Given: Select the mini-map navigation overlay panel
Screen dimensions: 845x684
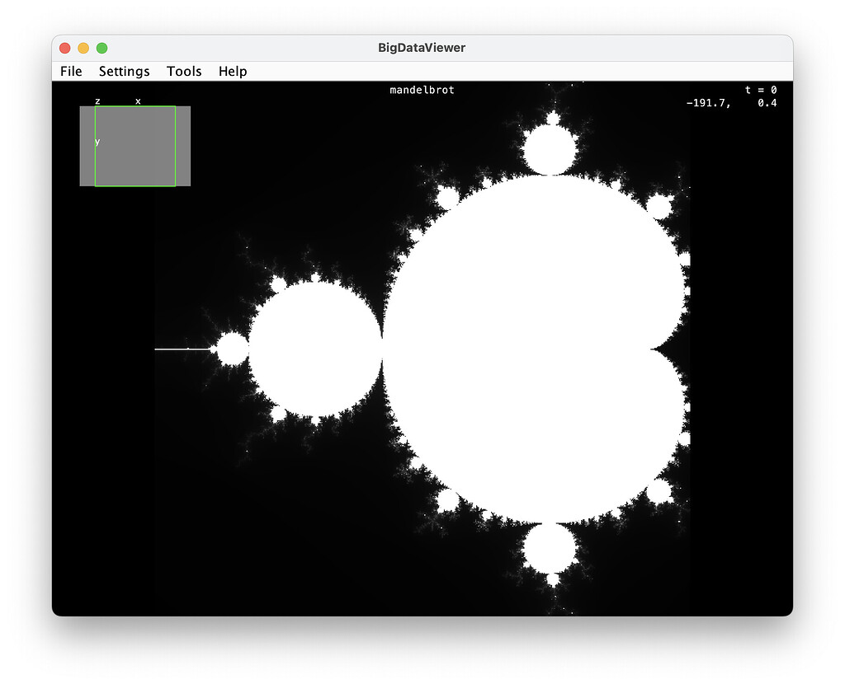Looking at the screenshot, I should (135, 146).
